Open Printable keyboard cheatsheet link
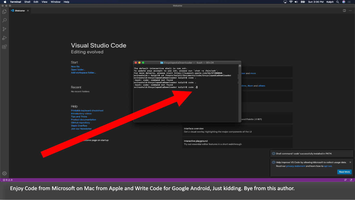 coord(87,111)
